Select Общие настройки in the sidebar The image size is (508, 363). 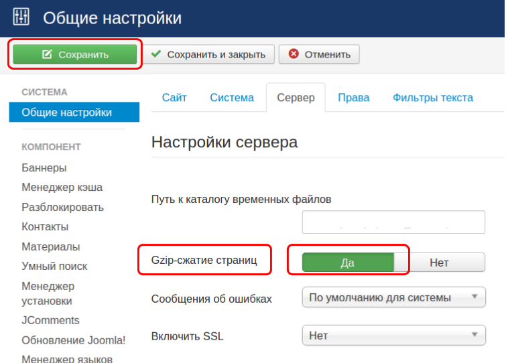[x=67, y=113]
